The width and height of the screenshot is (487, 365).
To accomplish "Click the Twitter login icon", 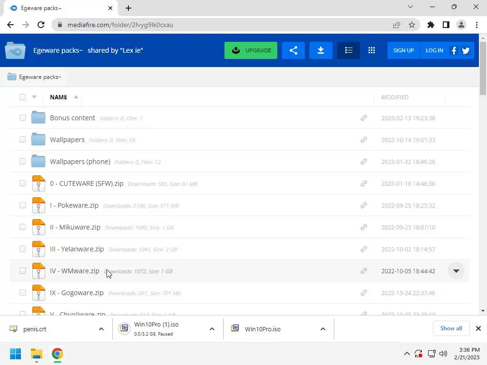I will (465, 50).
